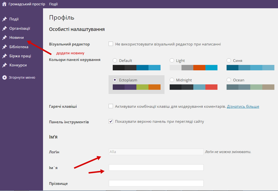Focus the Ім`я input field
This screenshot has width=278, height=191.
click(156, 168)
